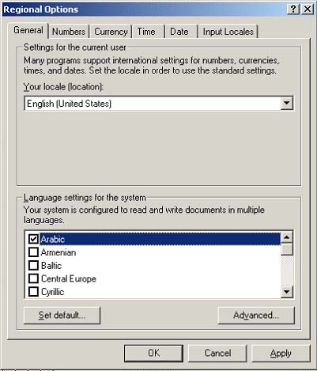This screenshot has width=317, height=371.
Task: Click the English (United States) locale field
Action: [159, 104]
